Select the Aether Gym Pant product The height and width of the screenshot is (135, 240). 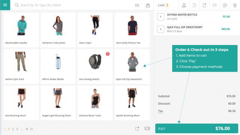pos(21,66)
